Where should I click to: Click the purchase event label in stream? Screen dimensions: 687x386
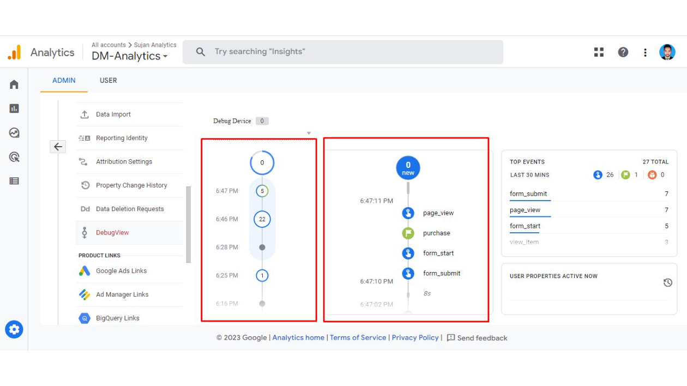click(437, 233)
